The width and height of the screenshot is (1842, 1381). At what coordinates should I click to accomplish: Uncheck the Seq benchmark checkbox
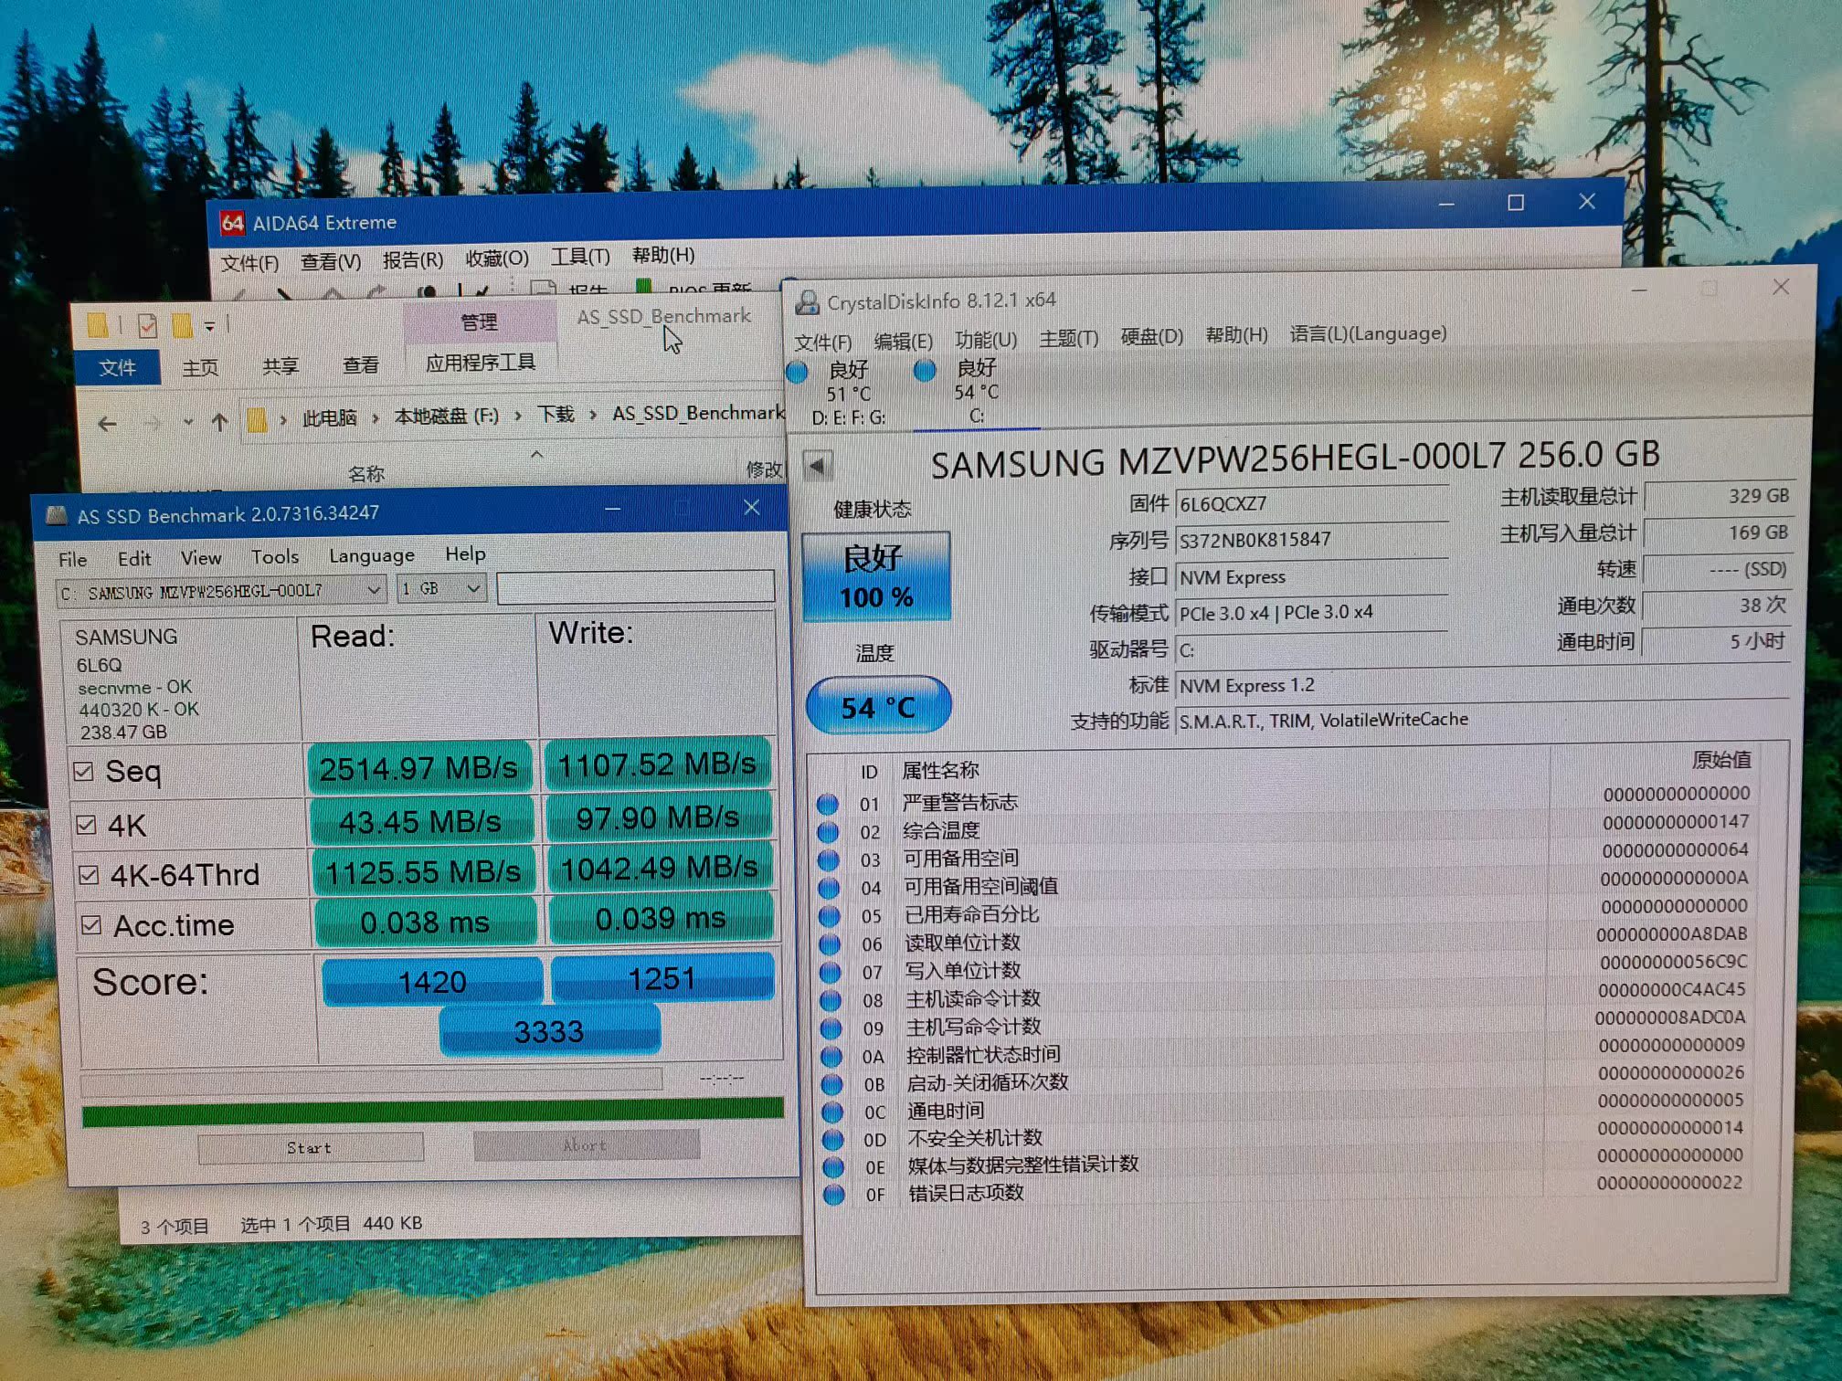(83, 772)
